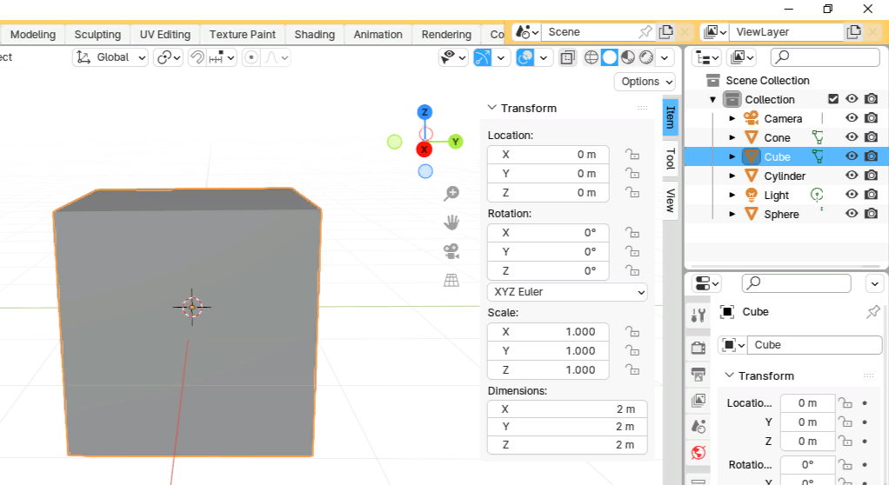Select the Cylinder in the outliner
The image size is (889, 485).
(784, 176)
